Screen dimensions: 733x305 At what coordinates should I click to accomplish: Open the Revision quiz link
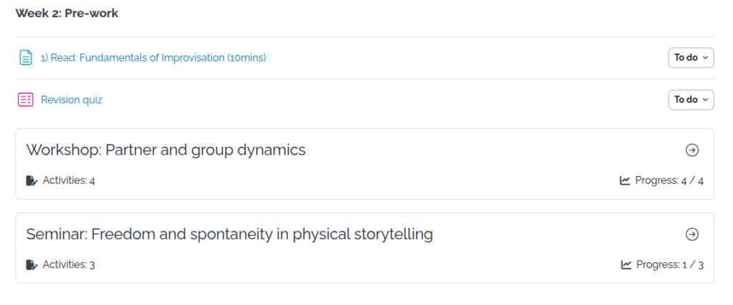(x=72, y=100)
